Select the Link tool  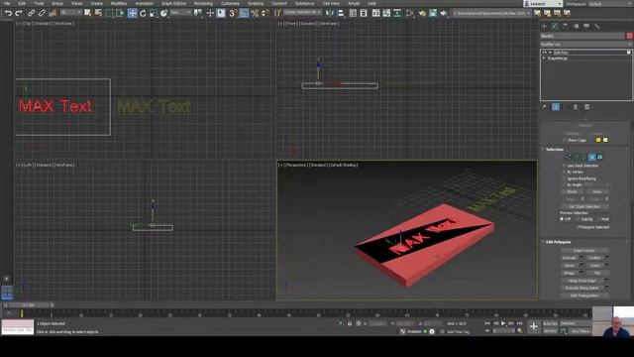(31, 13)
